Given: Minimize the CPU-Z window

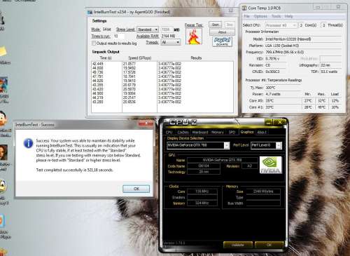Looking at the screenshot, I should [269, 122].
